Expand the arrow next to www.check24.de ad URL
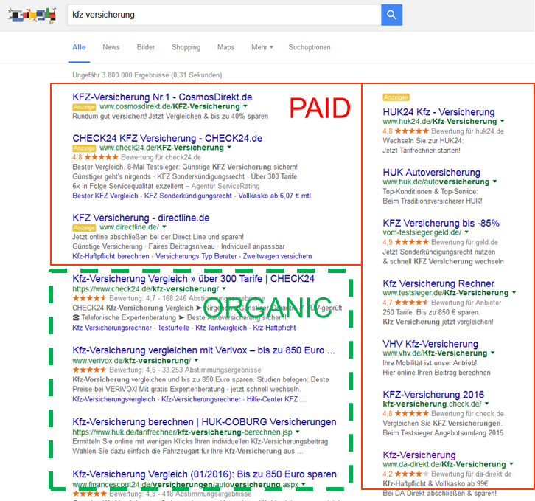The image size is (535, 501). [229, 148]
